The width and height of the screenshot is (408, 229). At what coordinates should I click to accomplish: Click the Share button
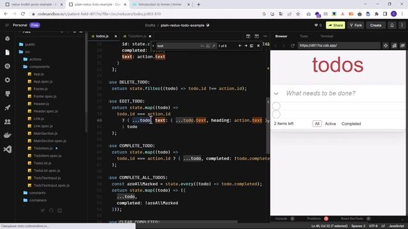[335, 25]
